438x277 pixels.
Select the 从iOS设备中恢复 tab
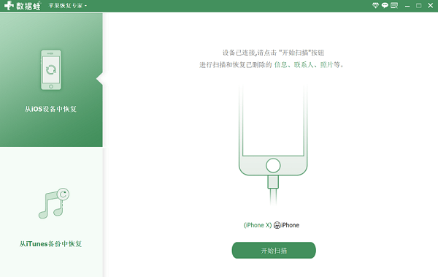pos(51,80)
